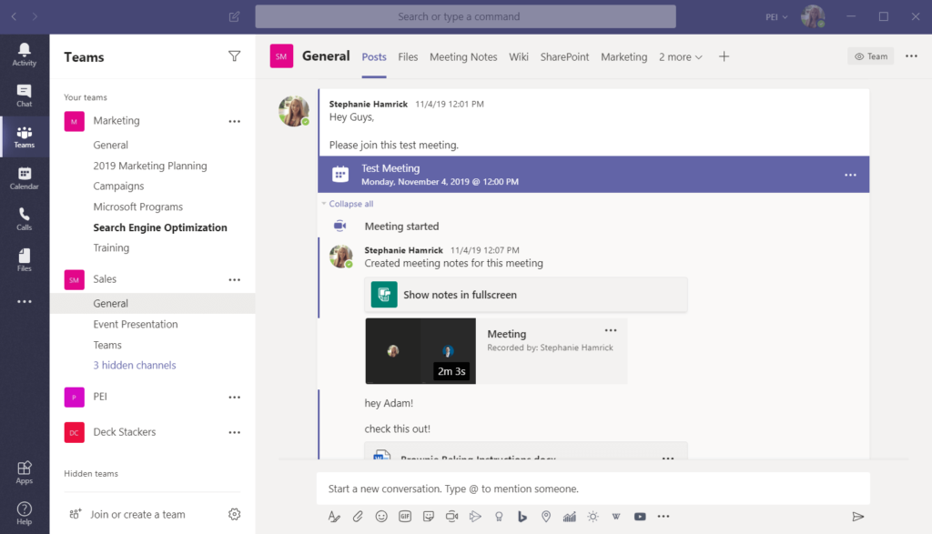Image resolution: width=932 pixels, height=534 pixels.
Task: Go back using the back arrow
Action: 14,16
